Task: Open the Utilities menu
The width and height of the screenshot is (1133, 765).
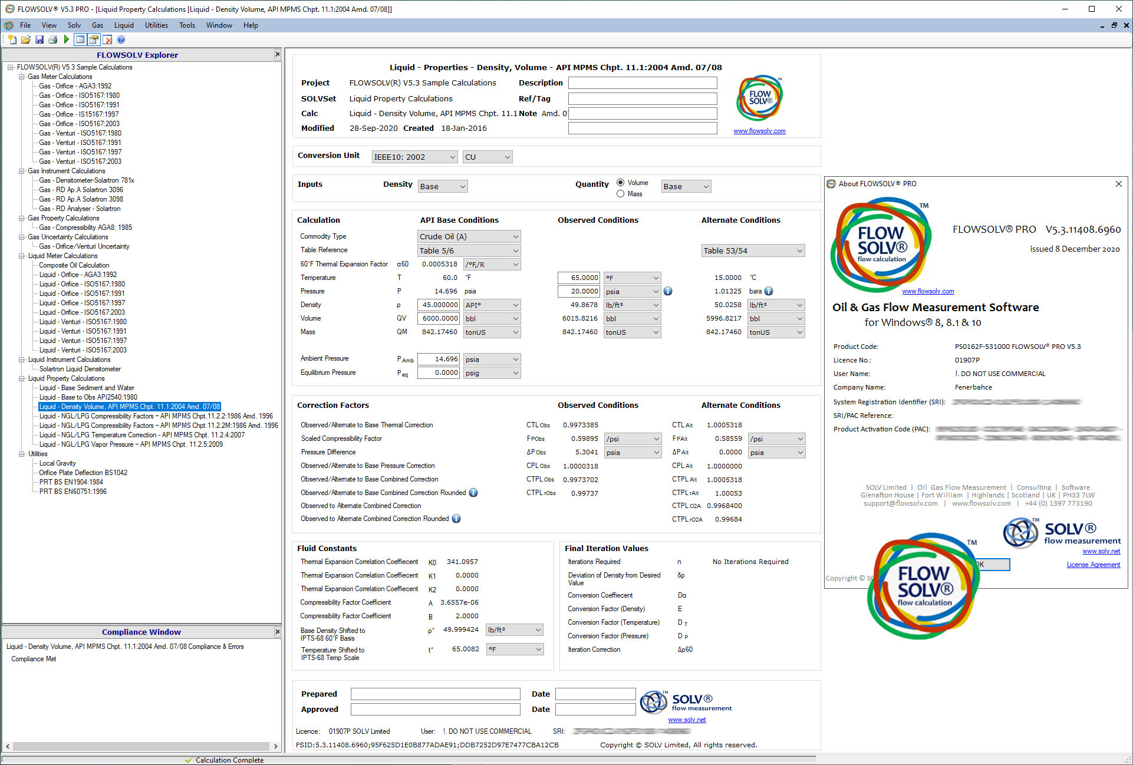Action: click(x=156, y=25)
